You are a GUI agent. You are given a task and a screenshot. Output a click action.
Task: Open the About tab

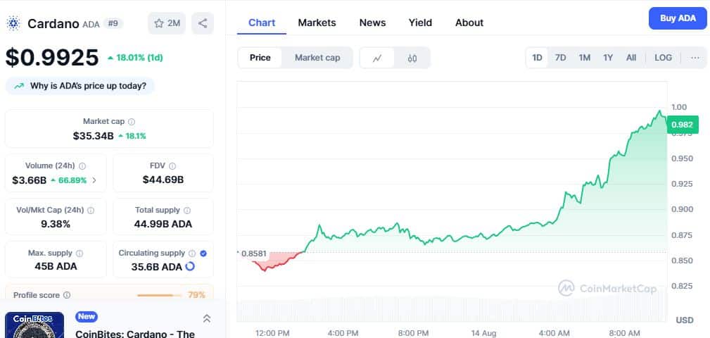469,23
